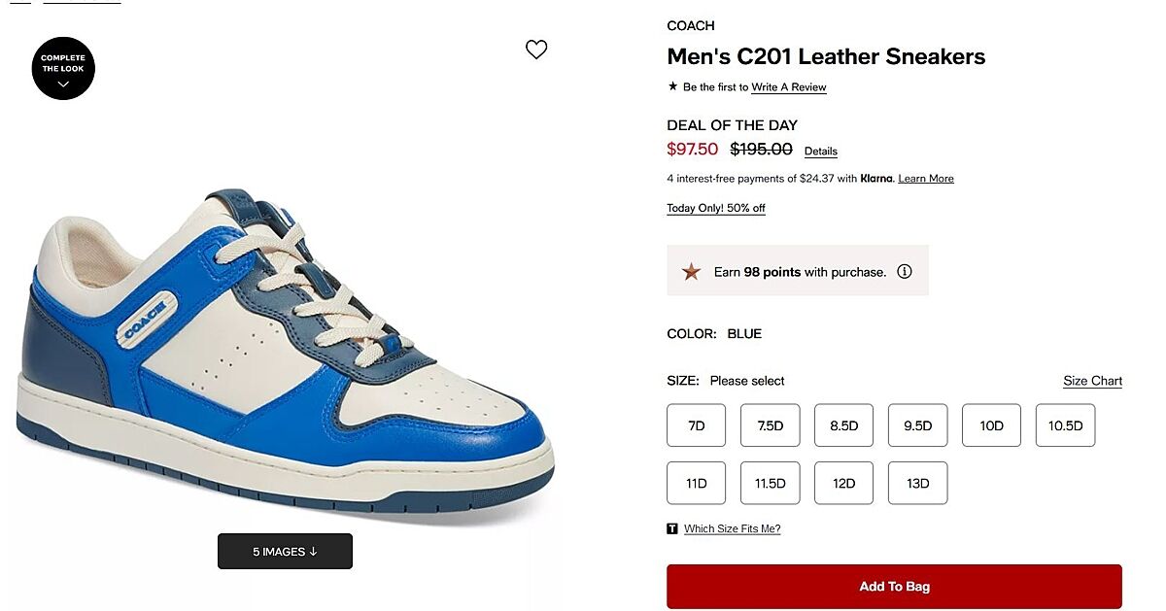Screen dimensions: 1166x611
Task: Choose size 8.5D
Action: 843,425
